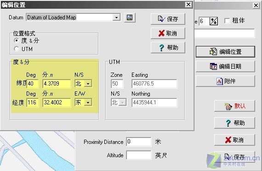The height and width of the screenshot is (171, 262).
Task: Open the Datum of Loaded Map dropdown
Action: [x=116, y=17]
